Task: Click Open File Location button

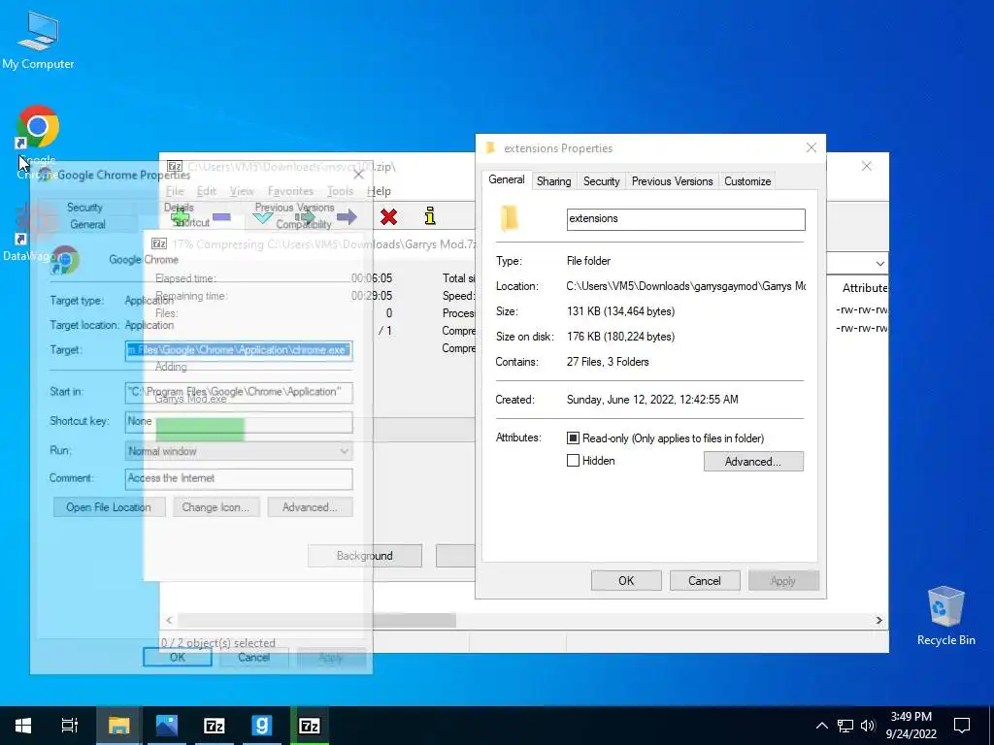Action: (x=109, y=506)
